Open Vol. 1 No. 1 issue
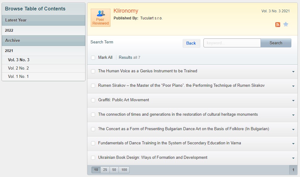 pyautogui.click(x=19, y=77)
